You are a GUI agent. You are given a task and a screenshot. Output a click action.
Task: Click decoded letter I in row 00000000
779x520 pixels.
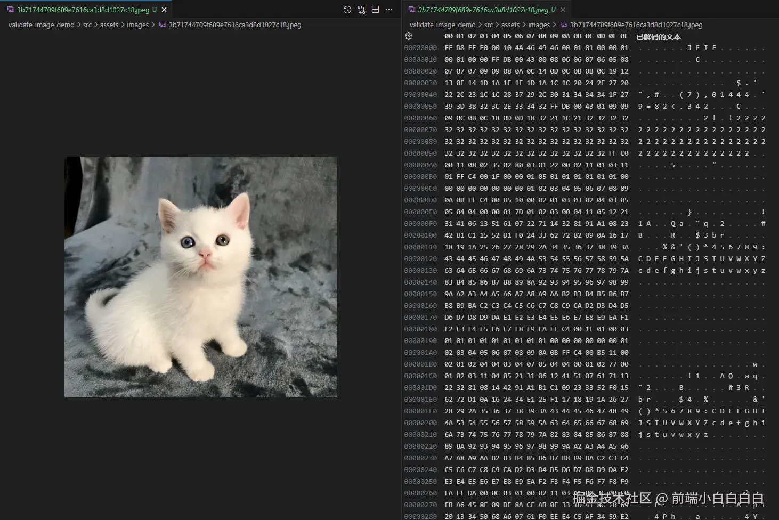706,48
